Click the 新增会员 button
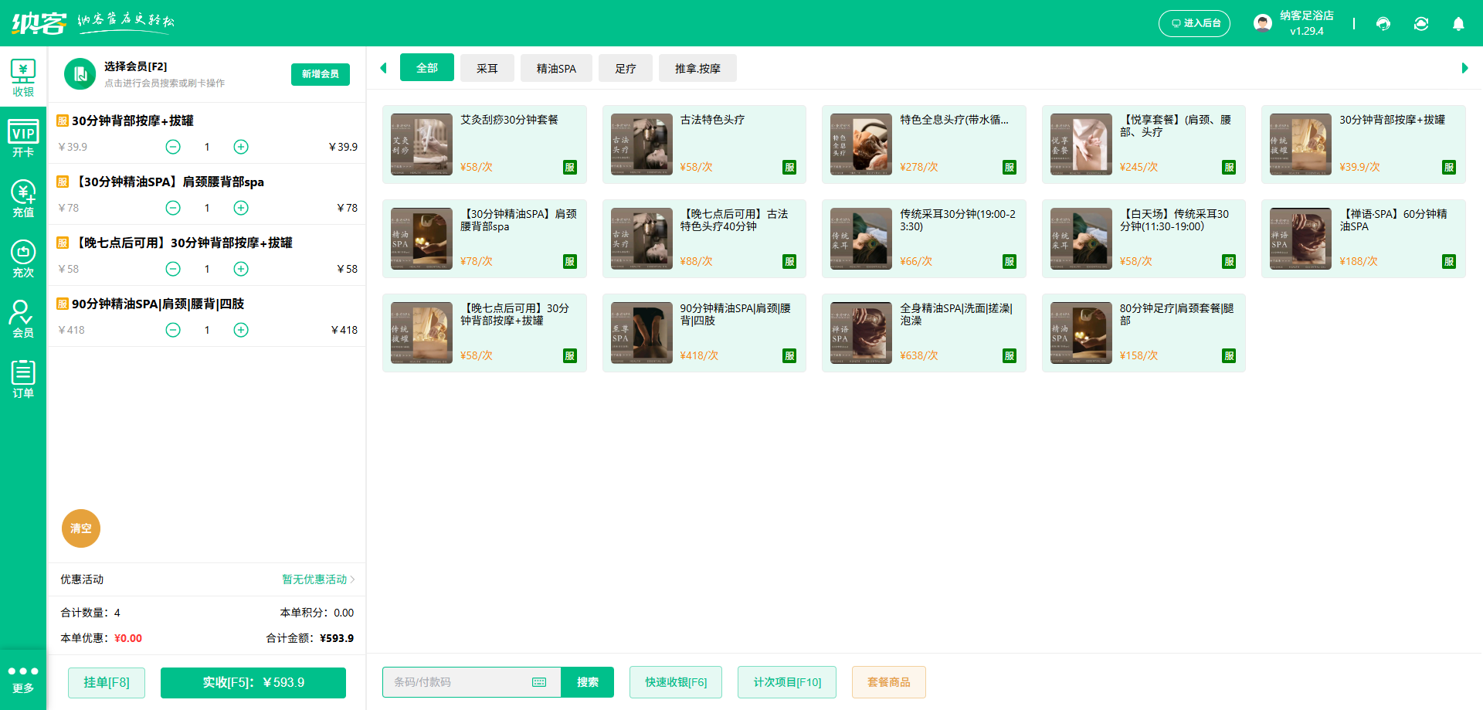Screen dimensions: 1483x710 pos(320,74)
